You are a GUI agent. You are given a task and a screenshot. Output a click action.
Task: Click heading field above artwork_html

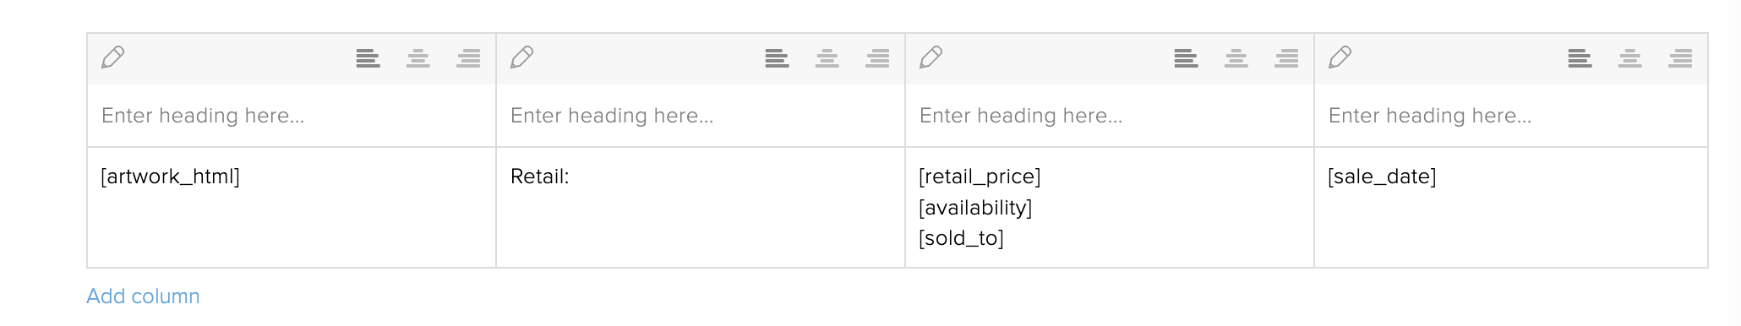tap(292, 116)
